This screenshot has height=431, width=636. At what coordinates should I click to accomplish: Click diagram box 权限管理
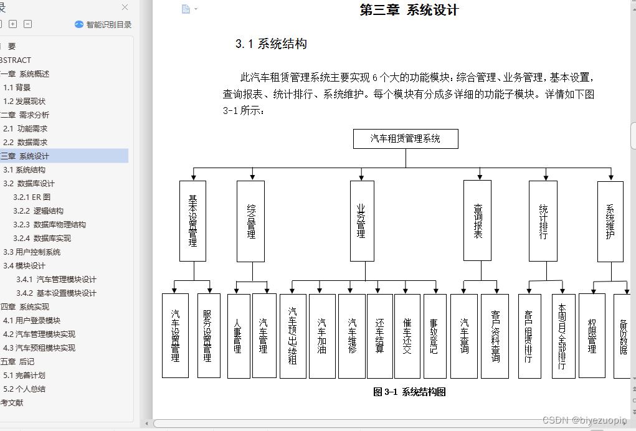[x=592, y=336]
